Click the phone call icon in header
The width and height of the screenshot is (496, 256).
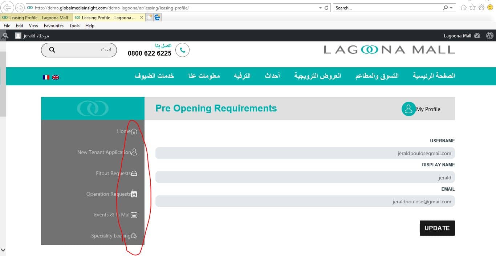pyautogui.click(x=182, y=50)
